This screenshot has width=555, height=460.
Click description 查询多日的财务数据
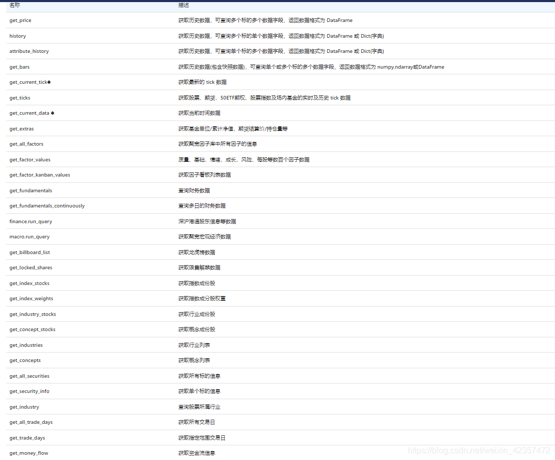click(202, 206)
